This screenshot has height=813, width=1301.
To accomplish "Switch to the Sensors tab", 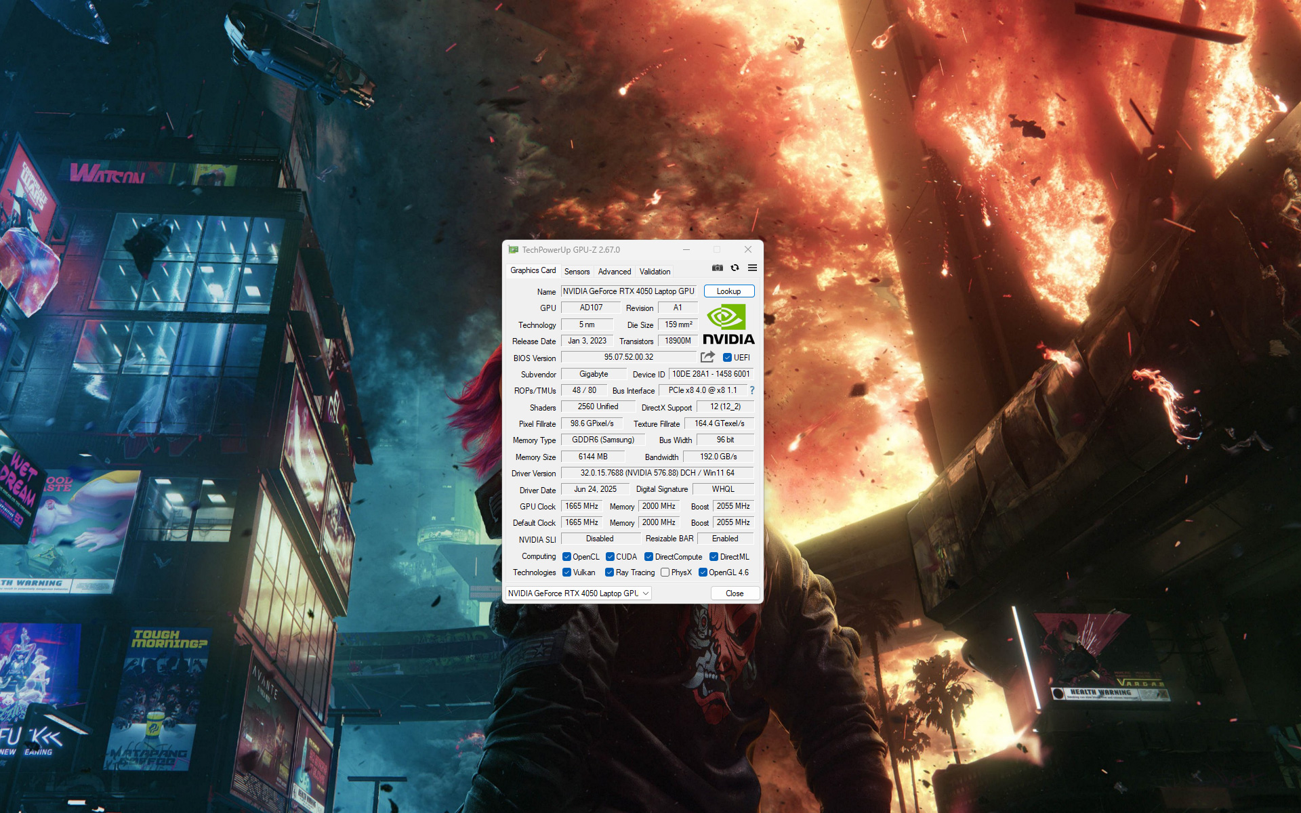I will tap(577, 272).
